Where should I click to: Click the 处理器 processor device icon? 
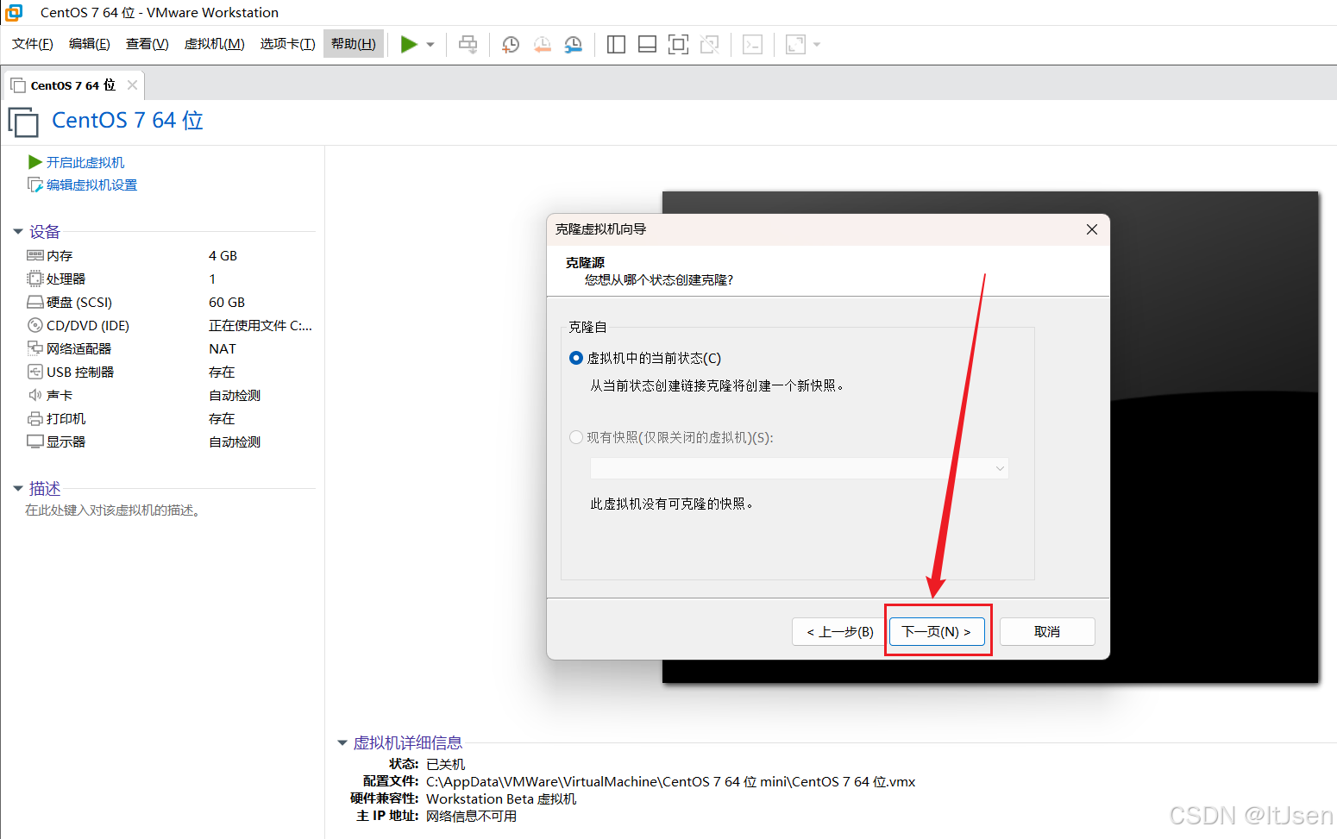coord(35,279)
